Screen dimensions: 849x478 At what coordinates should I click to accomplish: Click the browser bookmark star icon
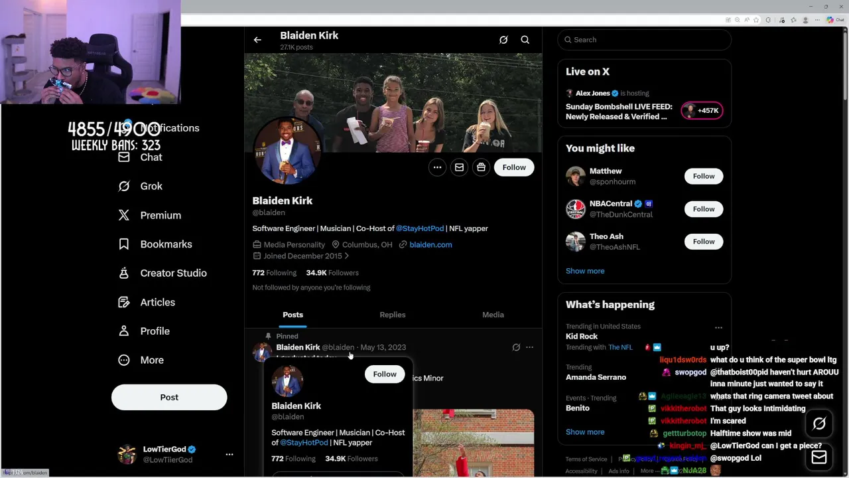pos(755,20)
